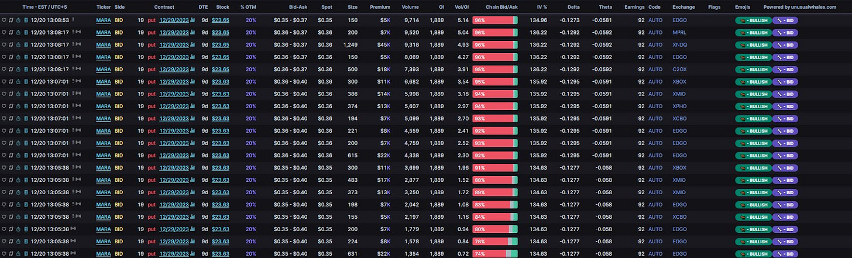Sort by the % OTM column header
This screenshot has height=258, width=852.
click(x=248, y=7)
